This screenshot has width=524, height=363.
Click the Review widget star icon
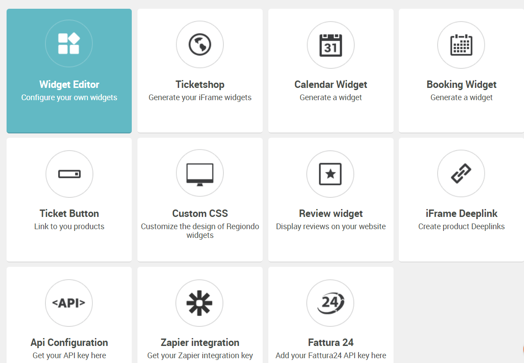[330, 174]
